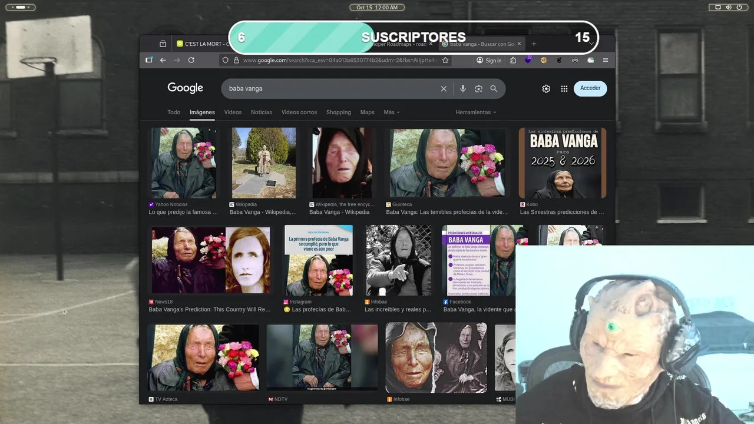Click the baba vanga search input field

click(x=333, y=88)
